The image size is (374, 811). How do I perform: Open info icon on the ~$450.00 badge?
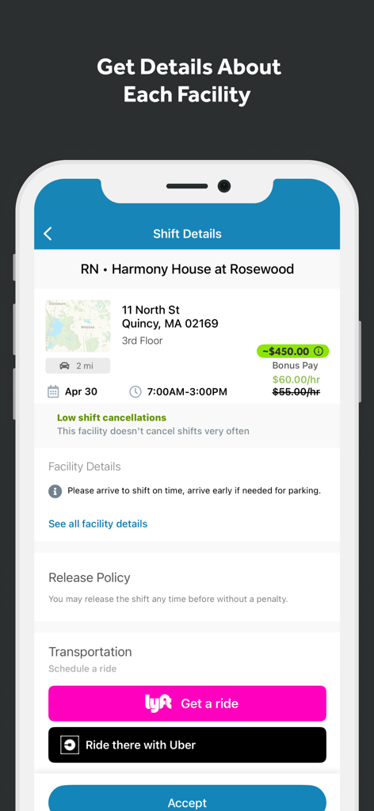point(319,351)
